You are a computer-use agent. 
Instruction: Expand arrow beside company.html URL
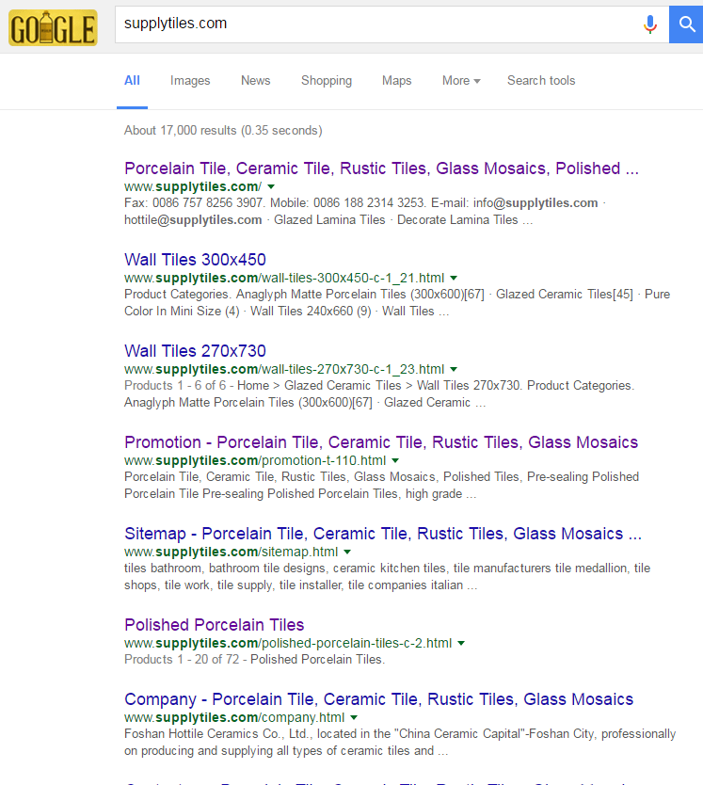(354, 717)
